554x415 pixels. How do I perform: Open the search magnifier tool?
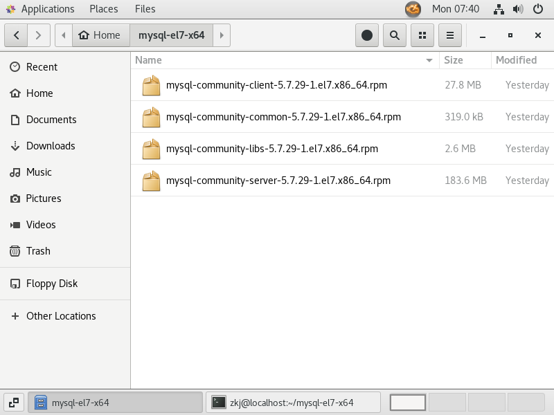click(395, 35)
